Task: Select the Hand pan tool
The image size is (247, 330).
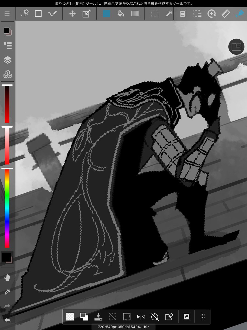Action: pyautogui.click(x=7, y=278)
